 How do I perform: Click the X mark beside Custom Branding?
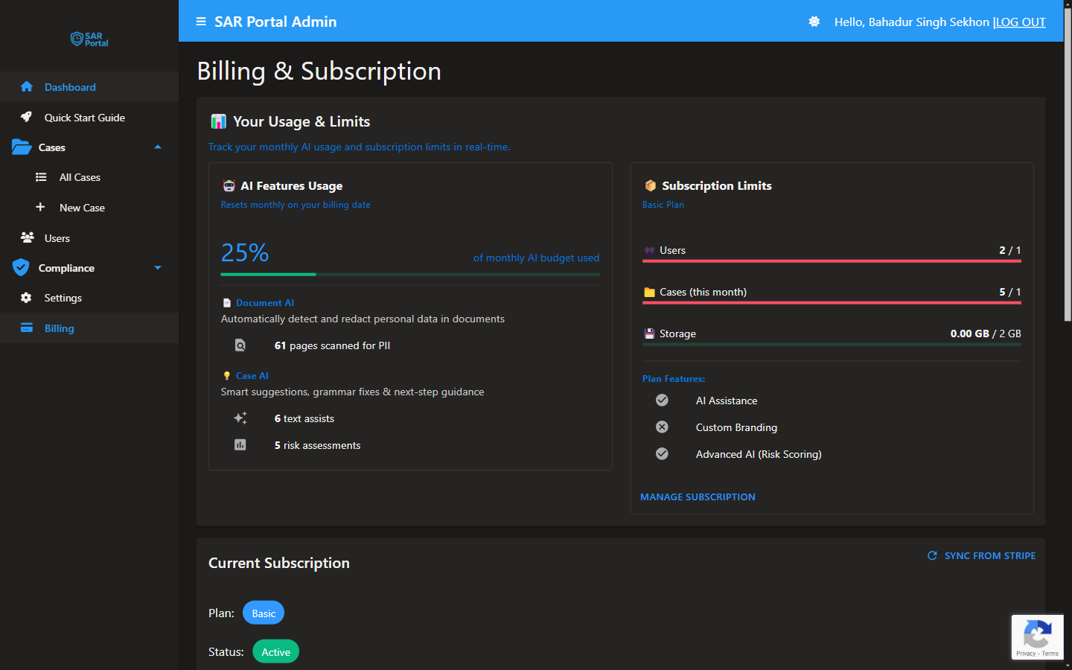(x=662, y=427)
